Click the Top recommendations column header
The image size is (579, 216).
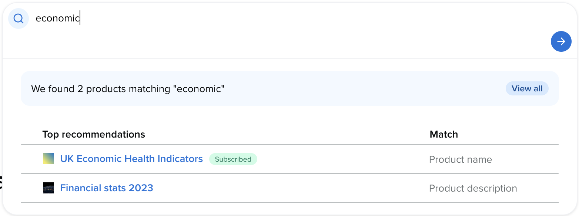[x=94, y=134]
